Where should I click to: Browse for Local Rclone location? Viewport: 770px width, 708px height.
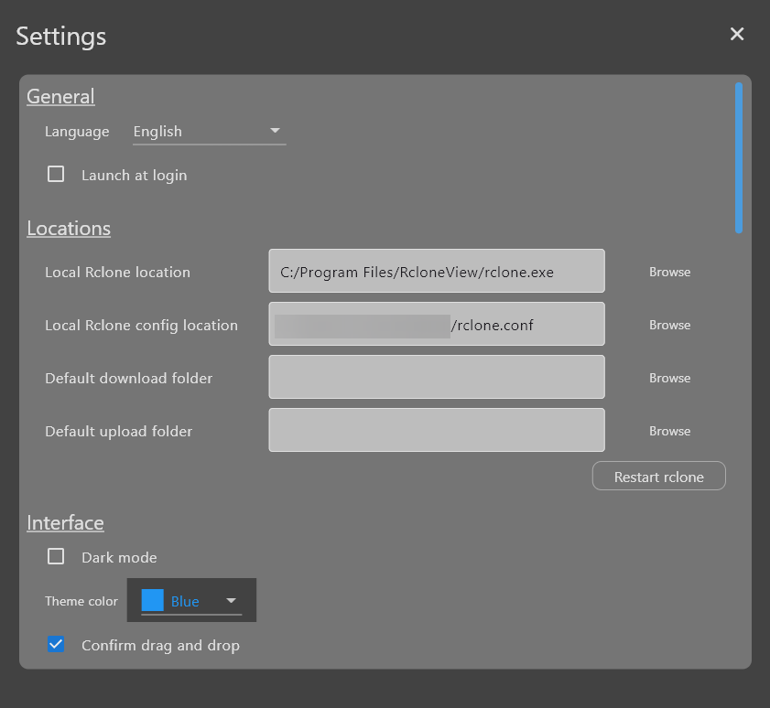(669, 272)
